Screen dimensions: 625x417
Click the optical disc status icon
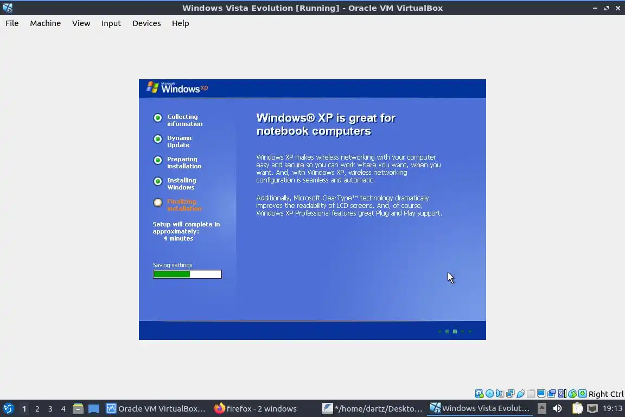coord(489,394)
